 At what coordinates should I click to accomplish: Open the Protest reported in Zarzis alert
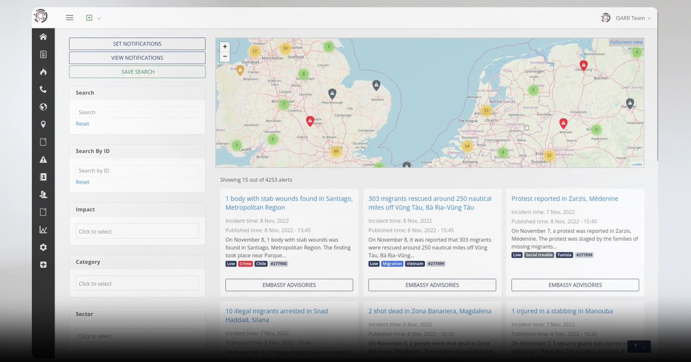click(564, 199)
